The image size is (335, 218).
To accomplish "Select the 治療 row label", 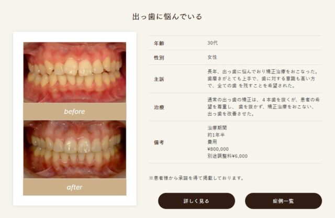I will [x=159, y=107].
